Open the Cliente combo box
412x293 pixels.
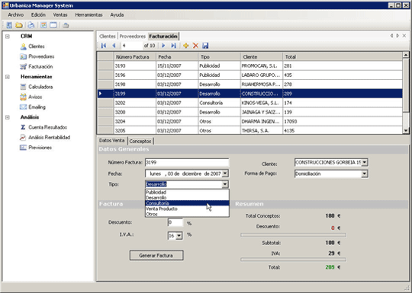365,163
